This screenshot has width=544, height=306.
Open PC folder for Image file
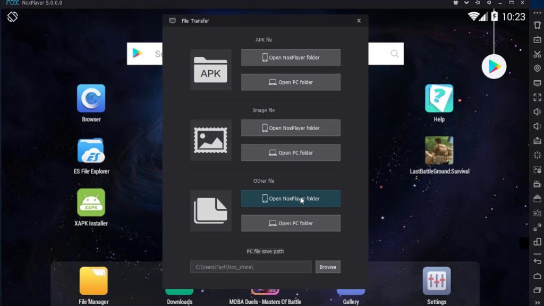pyautogui.click(x=291, y=152)
